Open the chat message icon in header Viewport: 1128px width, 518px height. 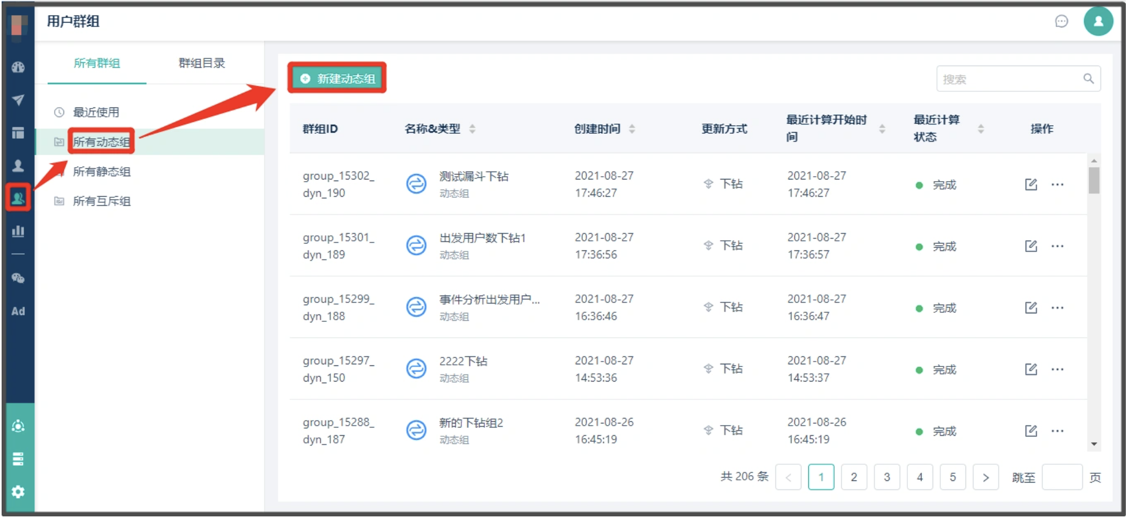[x=1061, y=21]
